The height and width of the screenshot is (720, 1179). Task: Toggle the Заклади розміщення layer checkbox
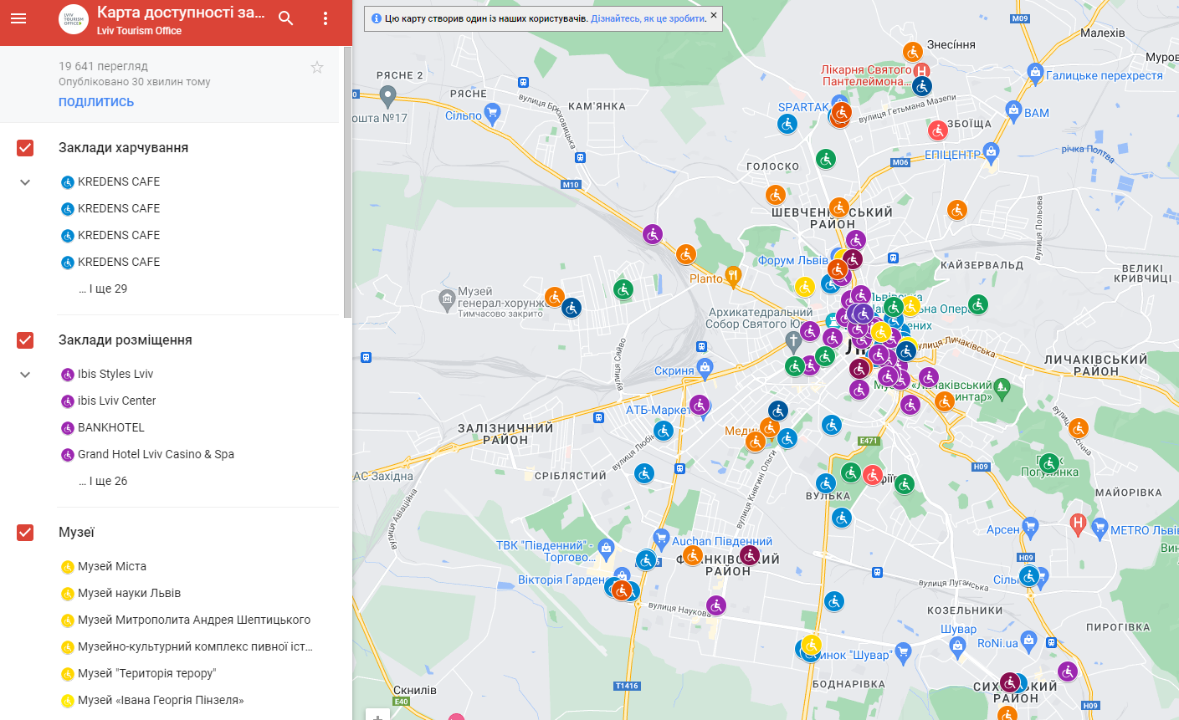click(x=25, y=340)
